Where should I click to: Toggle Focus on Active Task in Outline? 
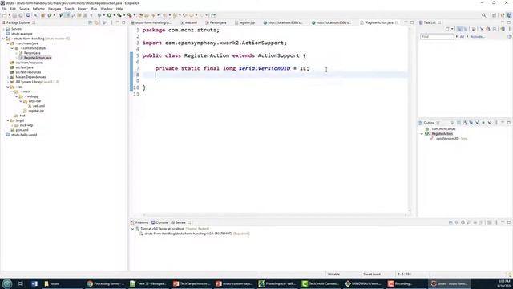tap(452, 123)
